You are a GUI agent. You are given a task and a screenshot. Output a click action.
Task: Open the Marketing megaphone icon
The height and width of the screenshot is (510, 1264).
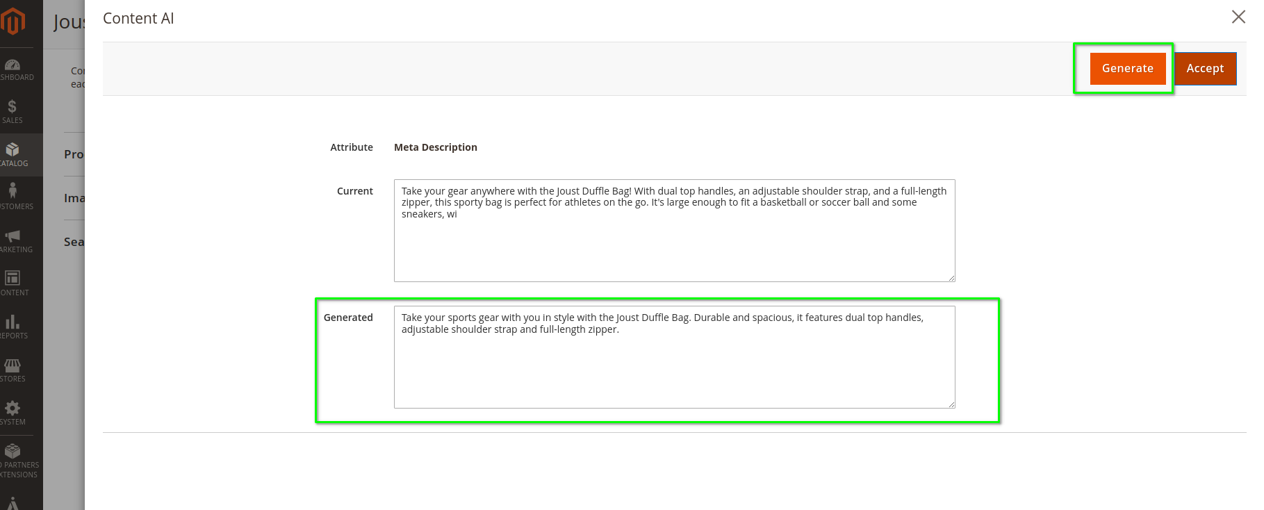click(13, 236)
